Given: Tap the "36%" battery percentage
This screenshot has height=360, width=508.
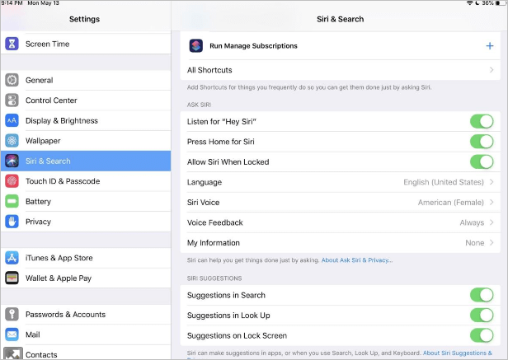Looking at the screenshot, I should point(487,3).
